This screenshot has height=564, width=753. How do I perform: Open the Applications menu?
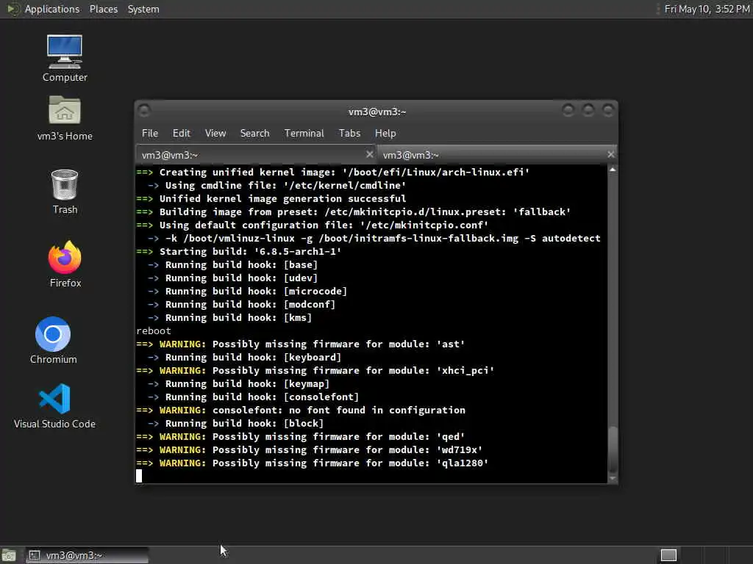pyautogui.click(x=52, y=9)
